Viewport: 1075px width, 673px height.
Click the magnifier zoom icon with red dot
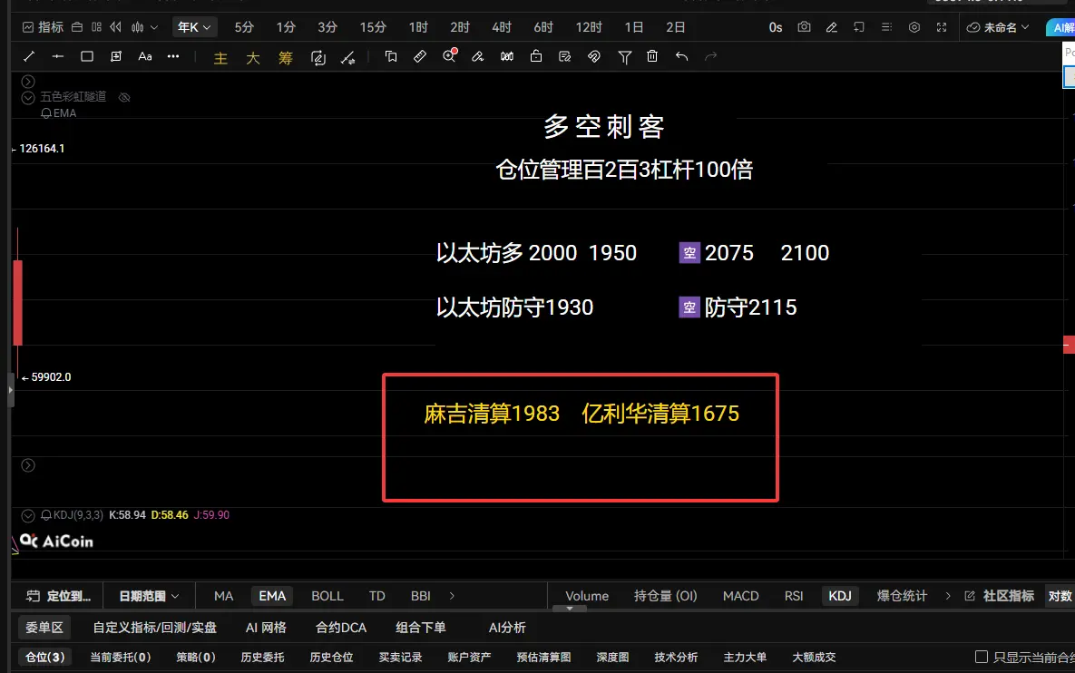pyautogui.click(x=450, y=55)
